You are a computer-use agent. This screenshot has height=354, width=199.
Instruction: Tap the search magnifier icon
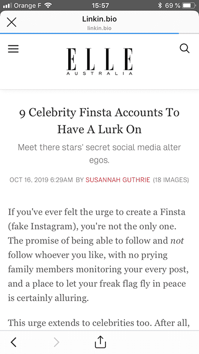click(185, 48)
